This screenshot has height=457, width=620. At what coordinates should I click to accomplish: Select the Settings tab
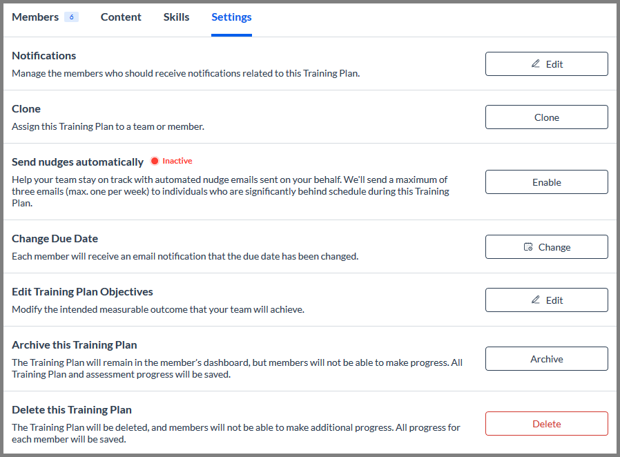[x=231, y=17]
